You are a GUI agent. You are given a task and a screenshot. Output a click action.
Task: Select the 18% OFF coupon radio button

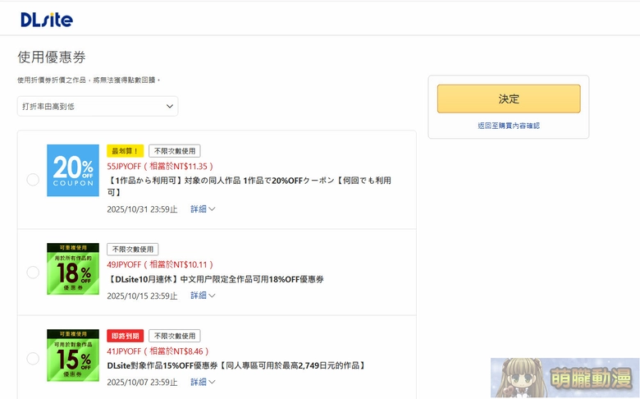click(33, 272)
